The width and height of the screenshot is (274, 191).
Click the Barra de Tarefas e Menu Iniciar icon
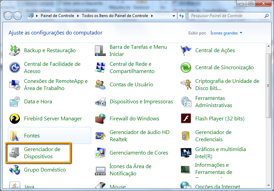100,50
